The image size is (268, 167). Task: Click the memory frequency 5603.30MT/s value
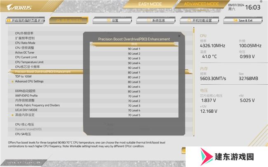[x=213, y=79]
